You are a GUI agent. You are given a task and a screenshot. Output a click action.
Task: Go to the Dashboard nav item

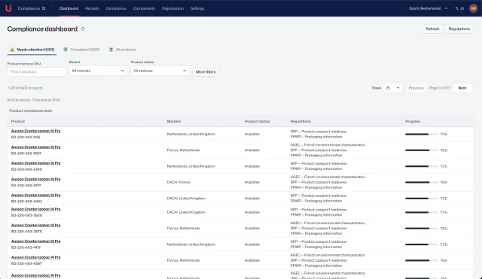tap(69, 8)
